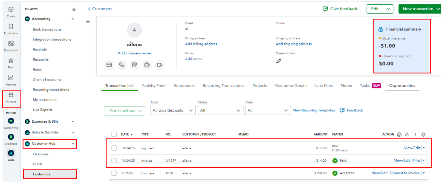Open the Statements tab
The height and width of the screenshot is (183, 442).
tap(184, 86)
